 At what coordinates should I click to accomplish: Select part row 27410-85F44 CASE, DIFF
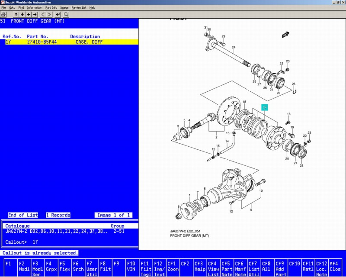(x=72, y=42)
